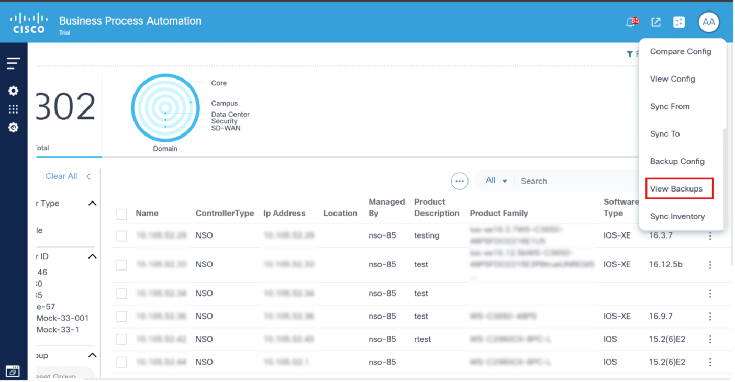Collapse the filter panel with left chevron
The width and height of the screenshot is (735, 382).
(x=88, y=176)
